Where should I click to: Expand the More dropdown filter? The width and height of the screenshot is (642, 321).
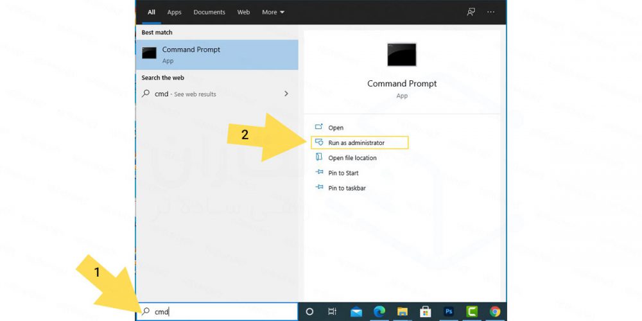click(x=273, y=12)
